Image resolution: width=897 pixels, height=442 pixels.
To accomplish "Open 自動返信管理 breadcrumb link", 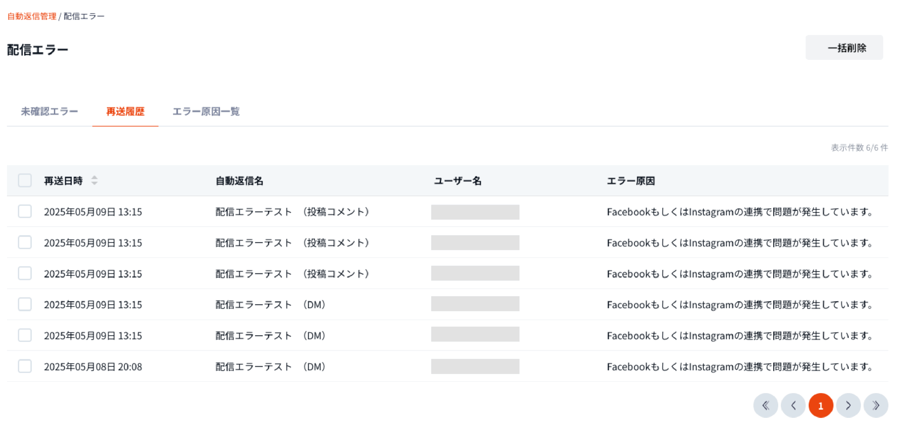I will pos(32,16).
